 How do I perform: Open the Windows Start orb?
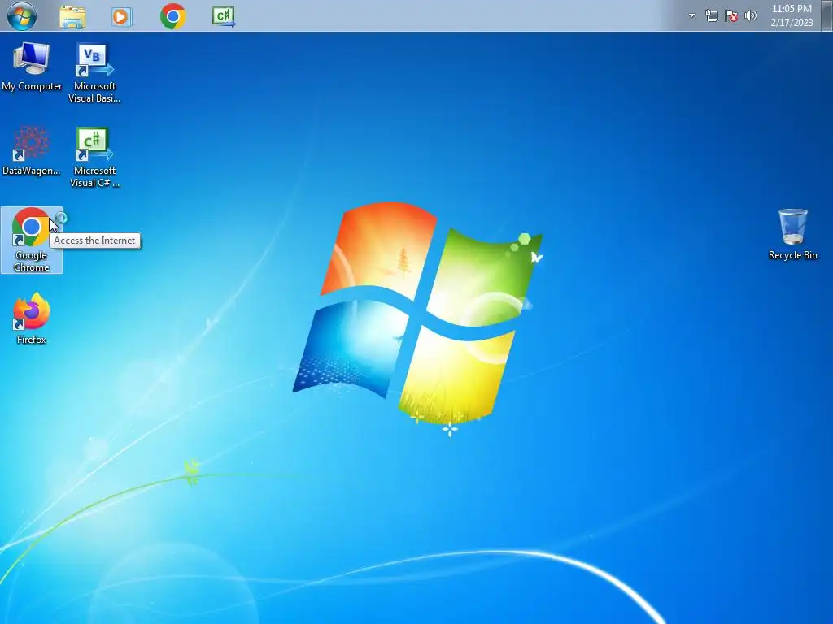point(22,16)
